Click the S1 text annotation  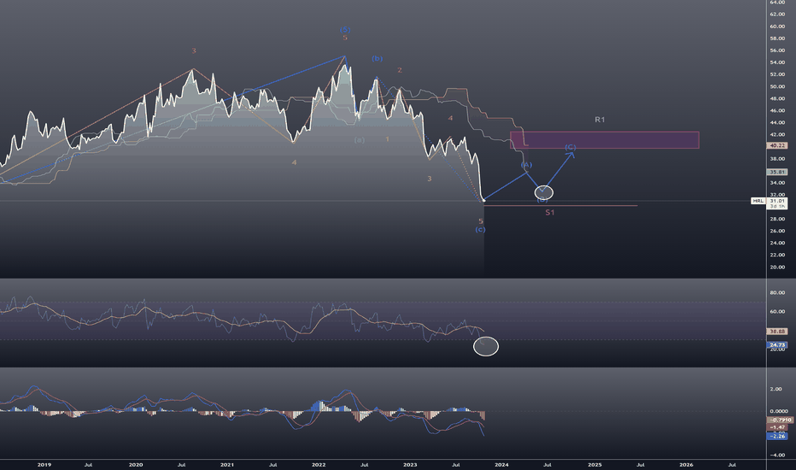click(550, 213)
